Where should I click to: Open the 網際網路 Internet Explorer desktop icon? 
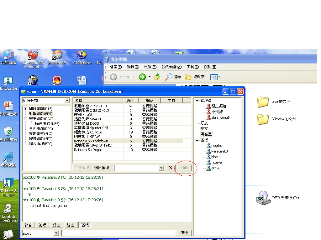8,160
